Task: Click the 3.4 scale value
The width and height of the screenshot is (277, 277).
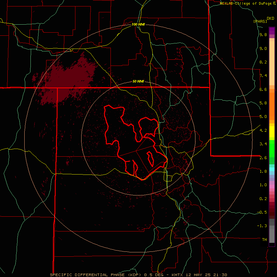Action: (263, 144)
